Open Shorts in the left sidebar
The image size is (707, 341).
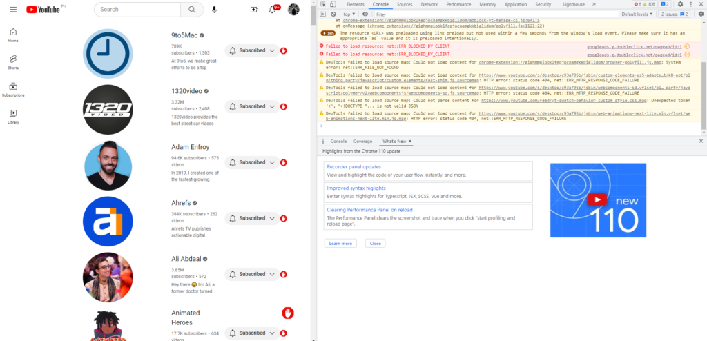(x=13, y=62)
